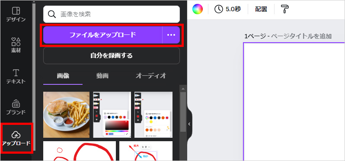Open the 配置 position menu
This screenshot has width=345, height=161.
(x=261, y=9)
